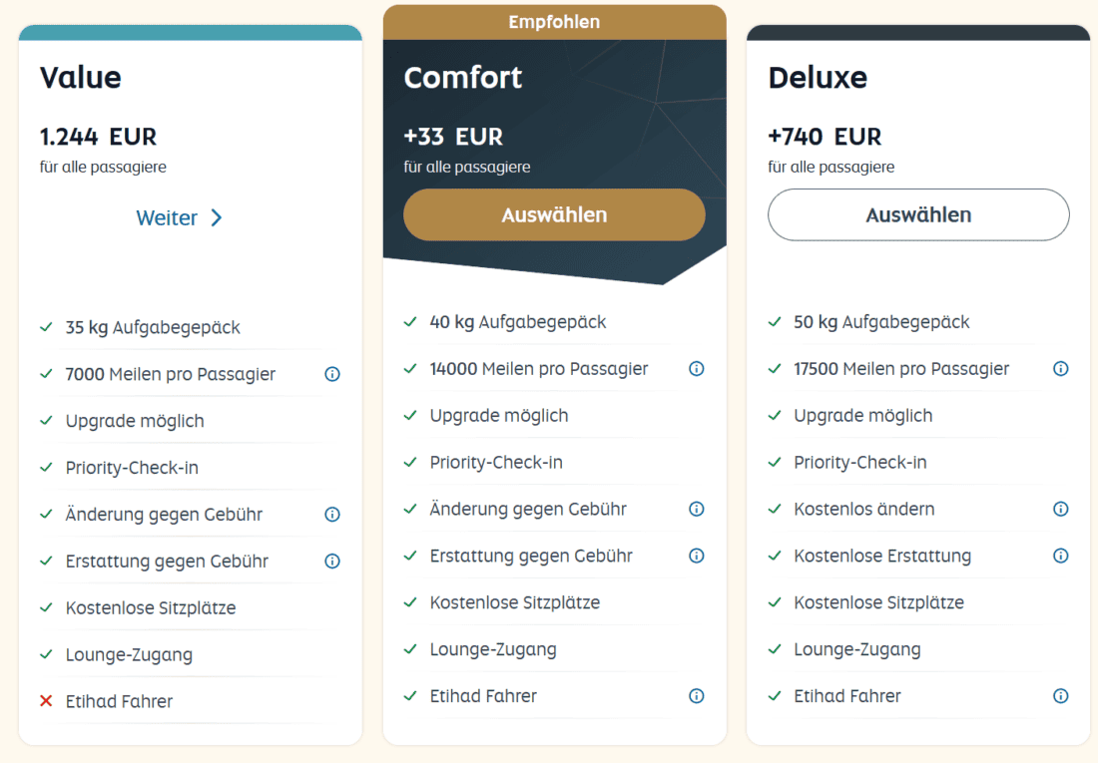This screenshot has width=1098, height=763.
Task: Show info for Comfort Erstattung gegen Gebühr
Action: [x=697, y=556]
